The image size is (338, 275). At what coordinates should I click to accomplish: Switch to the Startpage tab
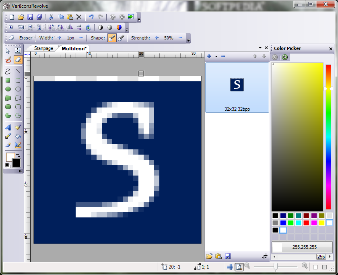pyautogui.click(x=43, y=48)
